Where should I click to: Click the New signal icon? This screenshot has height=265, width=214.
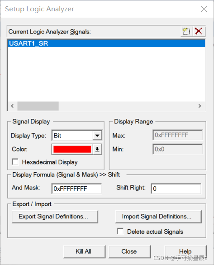click(x=186, y=32)
